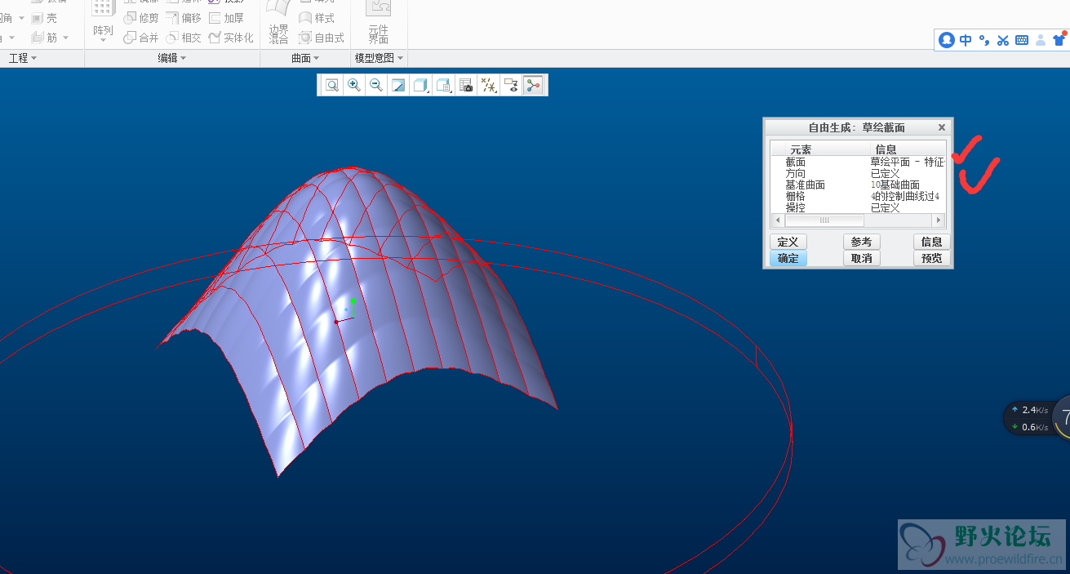Image resolution: width=1070 pixels, height=574 pixels.
Task: Select the 方向 element row
Action: [858, 173]
